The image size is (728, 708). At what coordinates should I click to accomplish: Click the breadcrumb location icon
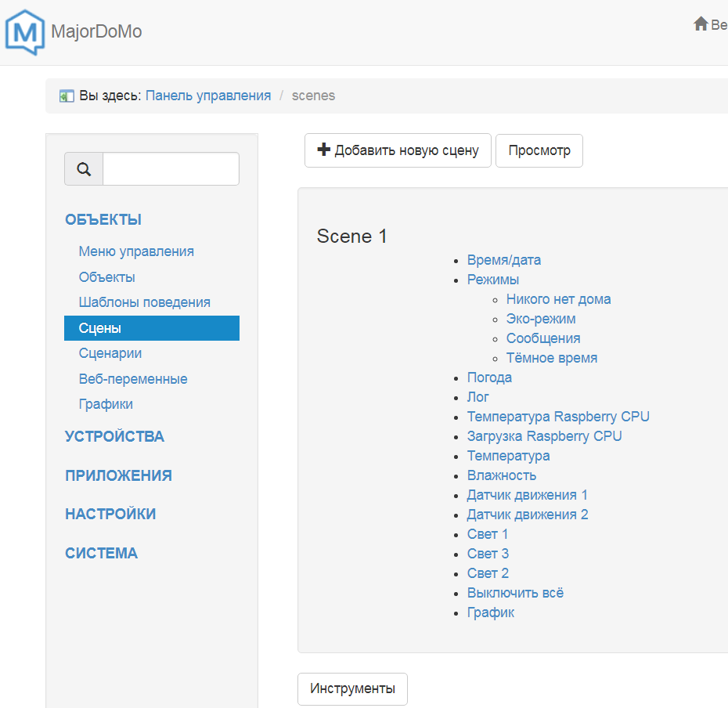pos(67,96)
